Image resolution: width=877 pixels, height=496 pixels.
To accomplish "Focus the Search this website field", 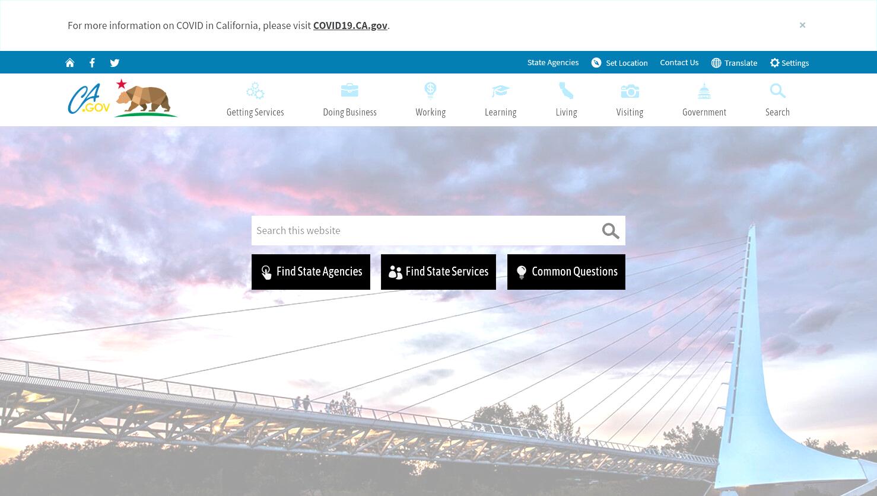I will 424,231.
